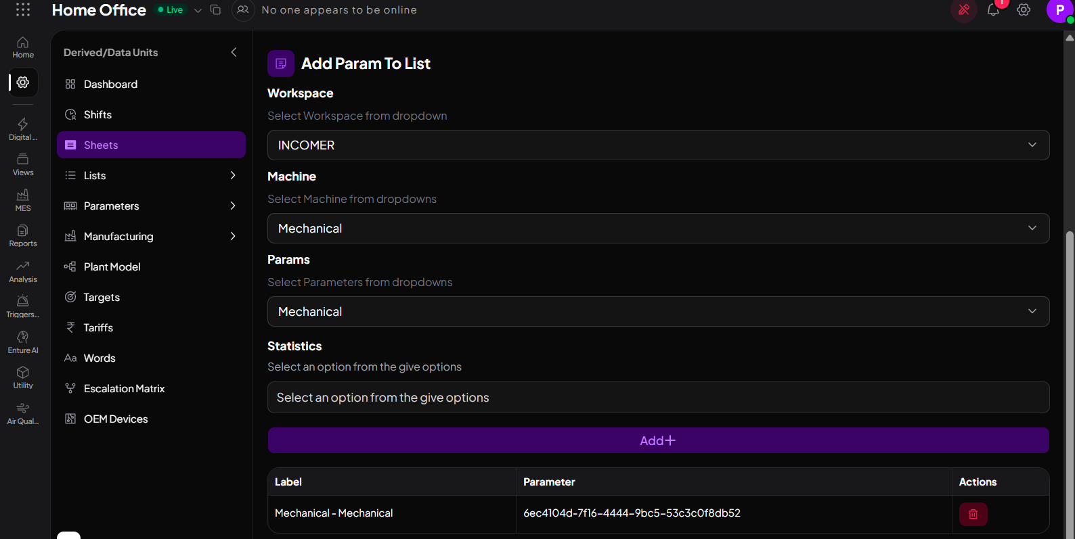Open Words in sidebar

pos(151,358)
